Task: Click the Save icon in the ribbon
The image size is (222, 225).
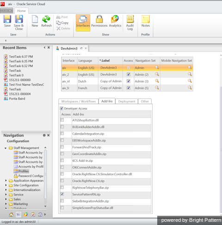Action: point(7,21)
